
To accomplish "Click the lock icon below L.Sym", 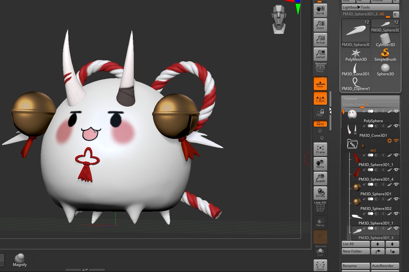I will point(320,113).
